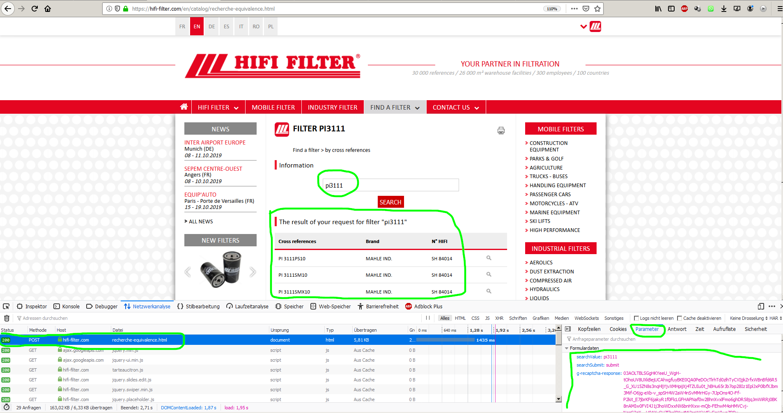Screen dimensions: 783x413
Task: Click the reader/screenshot toolbar icon next to downloads
Action: pos(737,9)
